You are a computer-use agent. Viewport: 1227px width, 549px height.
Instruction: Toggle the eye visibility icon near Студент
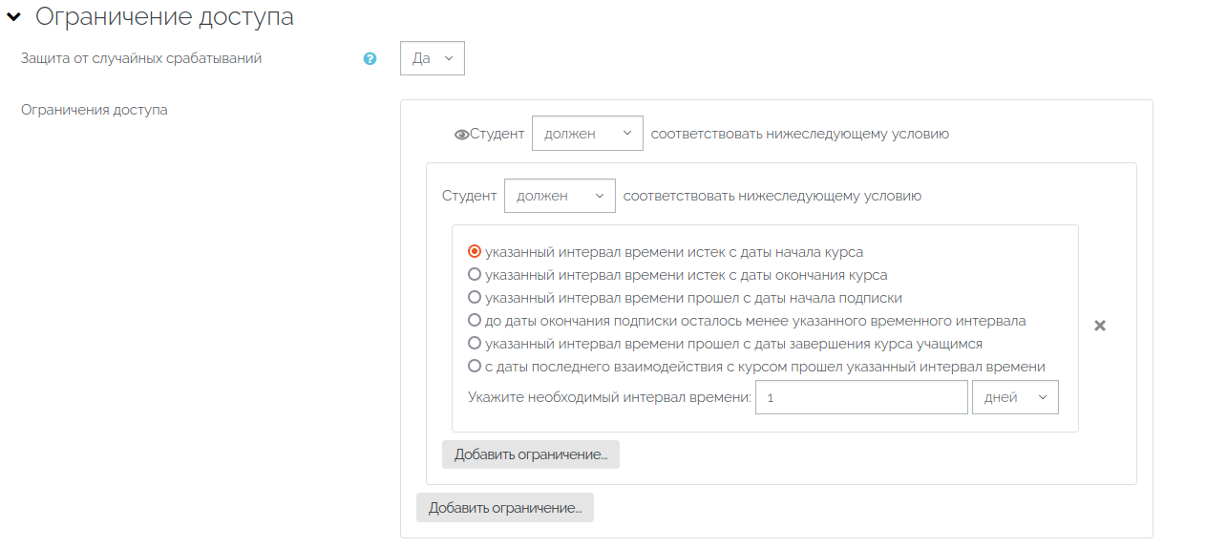point(462,135)
